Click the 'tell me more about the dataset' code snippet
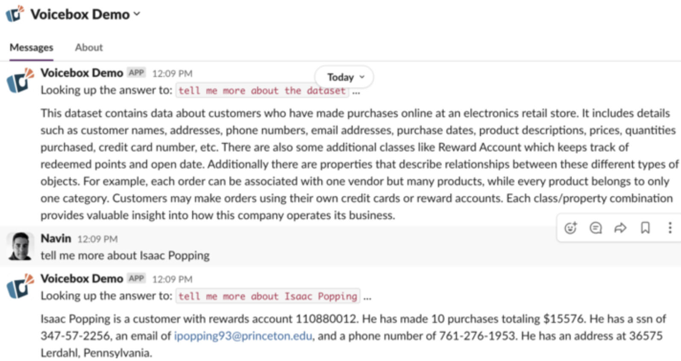Viewport: 681px width, 361px height. pyautogui.click(x=261, y=90)
